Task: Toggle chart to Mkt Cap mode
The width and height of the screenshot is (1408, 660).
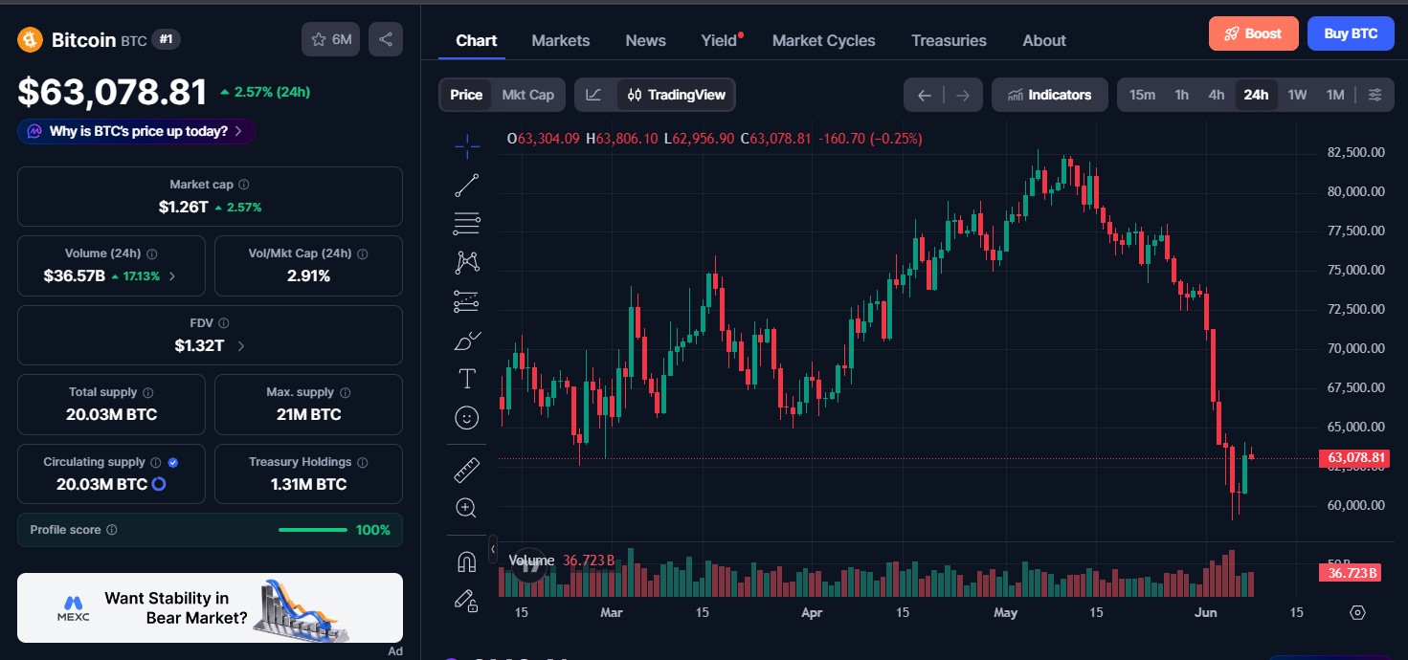Action: tap(528, 95)
